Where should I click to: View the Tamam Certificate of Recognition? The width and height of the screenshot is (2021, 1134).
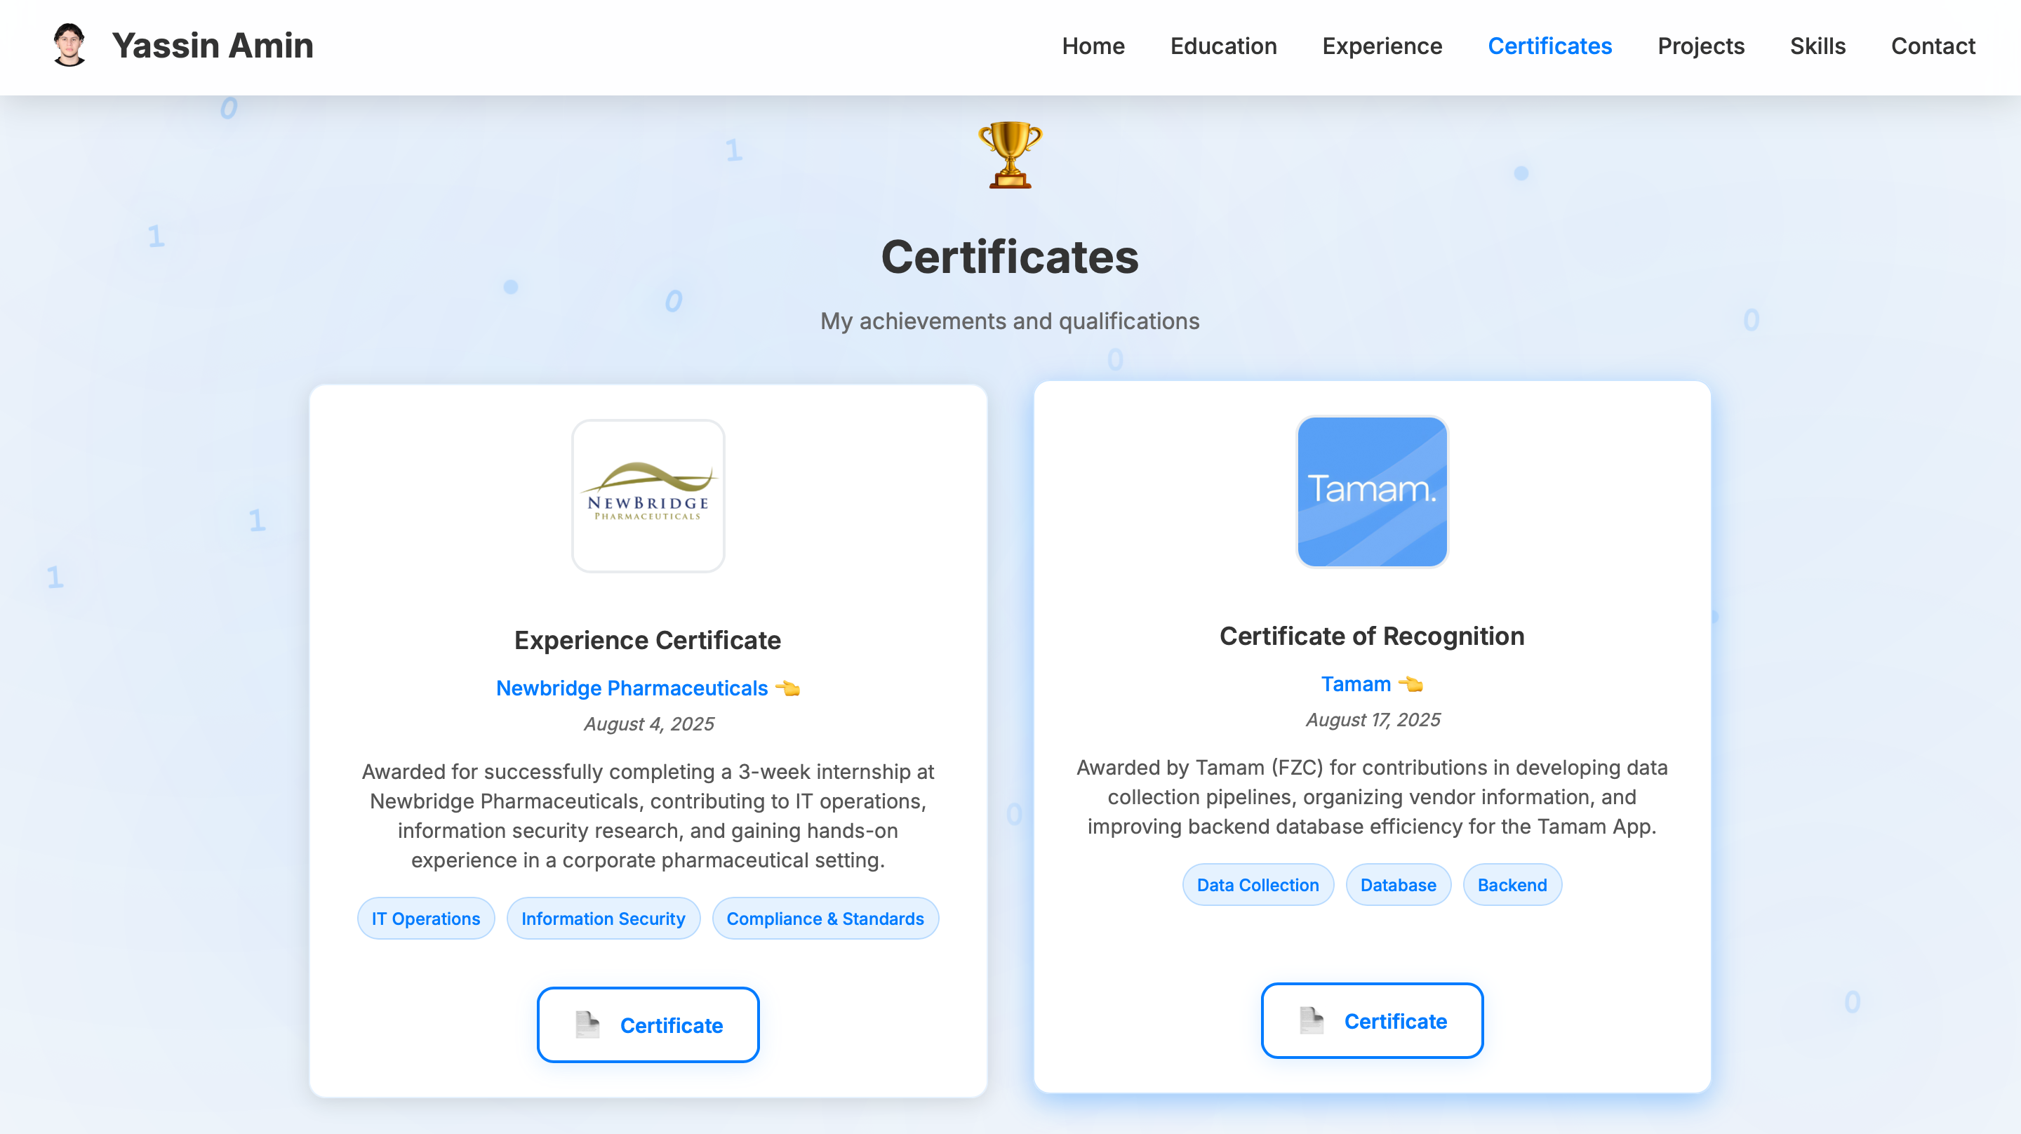pyautogui.click(x=1371, y=1020)
